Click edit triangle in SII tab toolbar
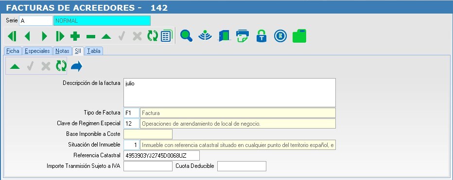 pos(15,66)
